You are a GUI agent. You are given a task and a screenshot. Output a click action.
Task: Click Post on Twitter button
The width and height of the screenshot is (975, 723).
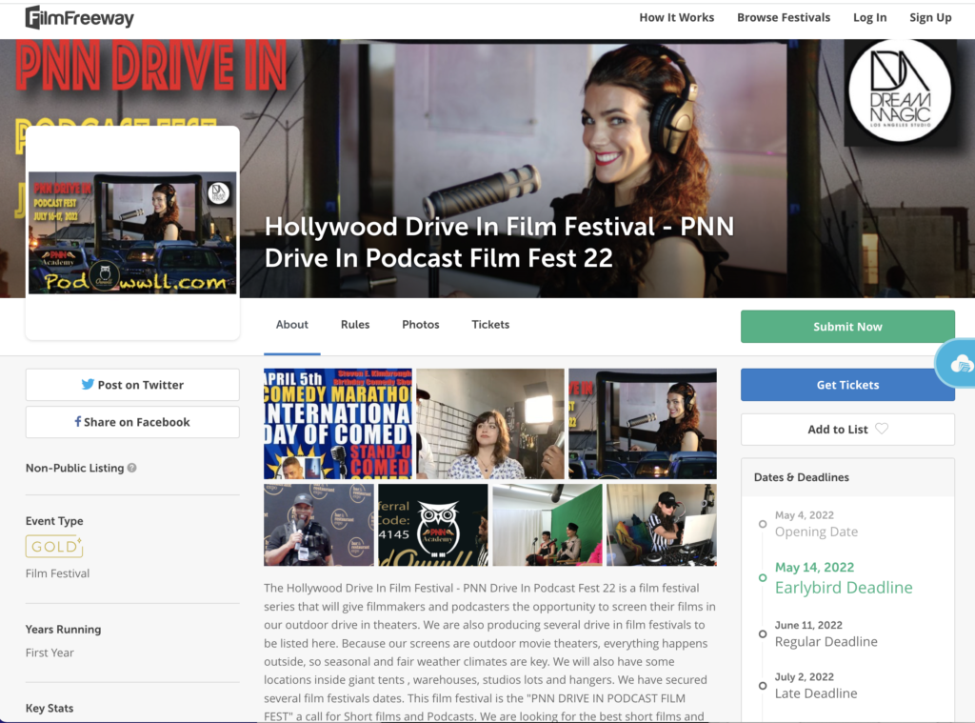pyautogui.click(x=132, y=385)
